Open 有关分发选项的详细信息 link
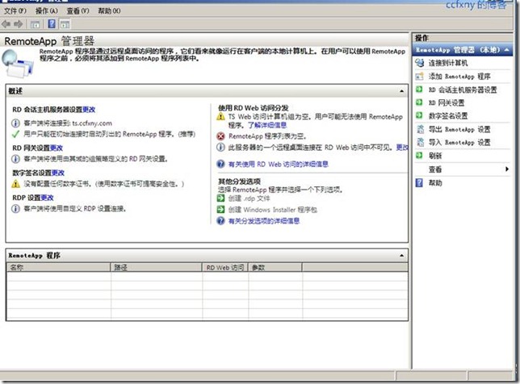This screenshot has height=384, width=520. pyautogui.click(x=264, y=221)
